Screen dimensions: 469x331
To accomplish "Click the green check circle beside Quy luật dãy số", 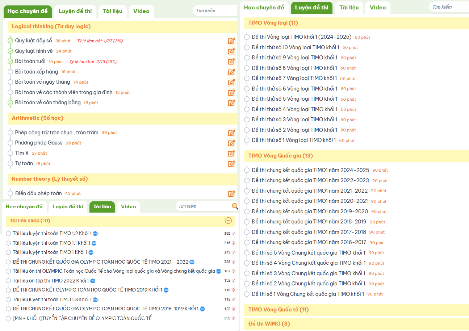I will point(10,41).
